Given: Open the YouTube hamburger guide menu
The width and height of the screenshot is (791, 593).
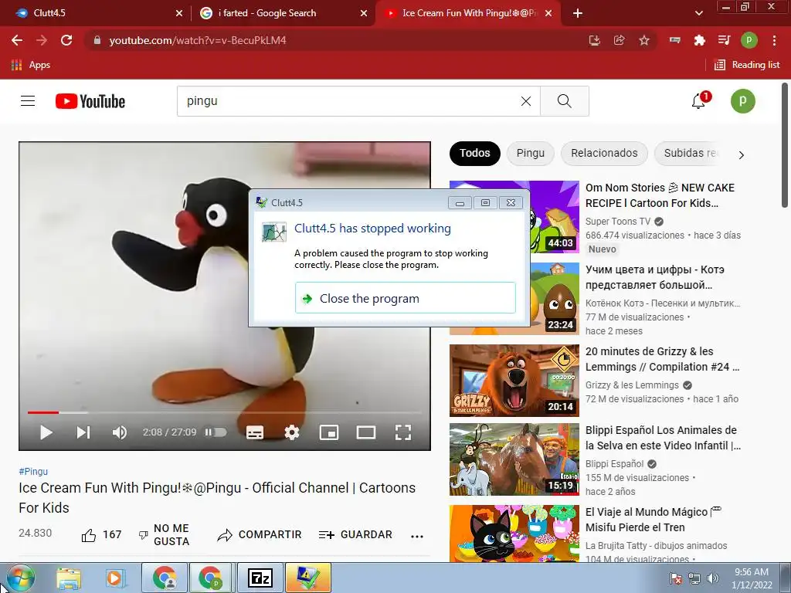Looking at the screenshot, I should (x=28, y=101).
